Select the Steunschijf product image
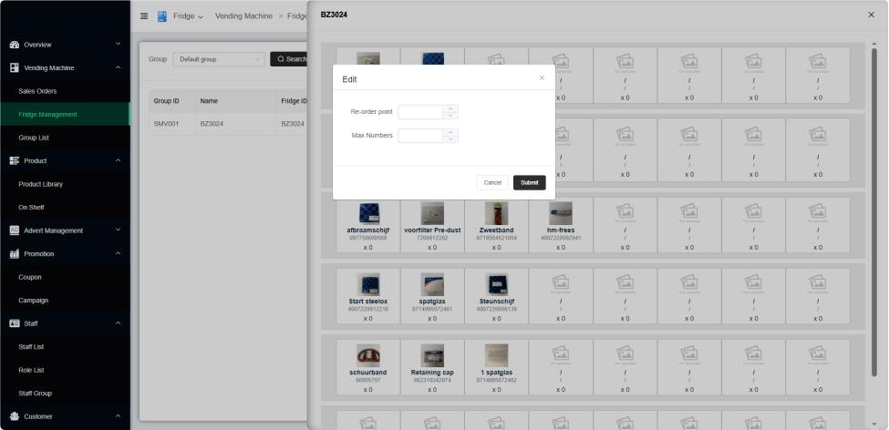This screenshot has height=430, width=889. click(x=496, y=284)
